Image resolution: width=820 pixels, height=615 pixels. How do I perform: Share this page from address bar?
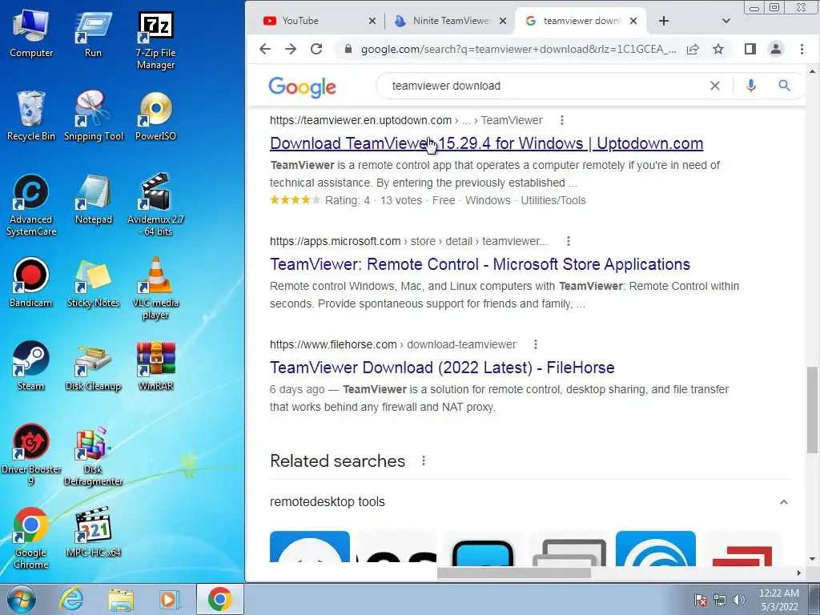click(x=693, y=49)
